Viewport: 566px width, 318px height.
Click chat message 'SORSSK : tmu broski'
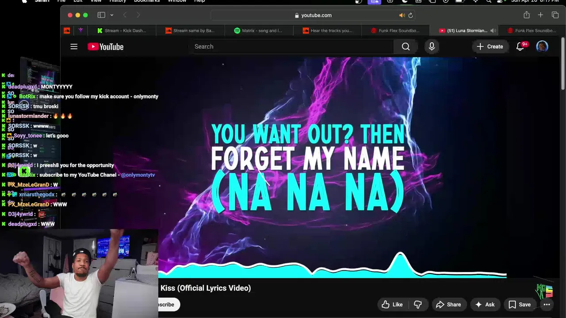point(33,106)
